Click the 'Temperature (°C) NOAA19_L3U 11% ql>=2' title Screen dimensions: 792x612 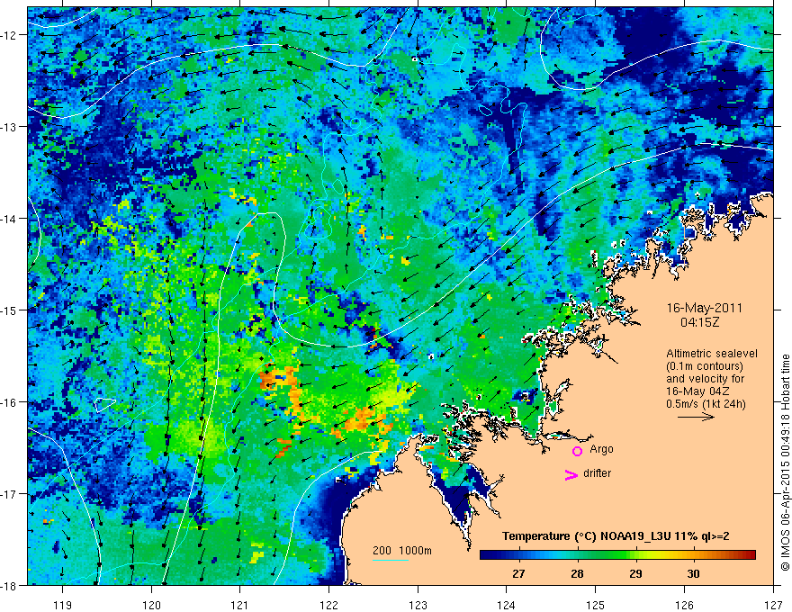616,536
